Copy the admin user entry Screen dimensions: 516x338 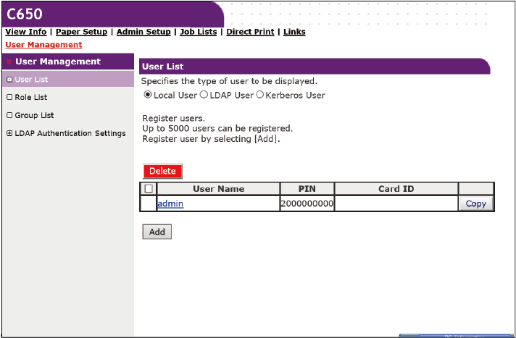coord(475,204)
